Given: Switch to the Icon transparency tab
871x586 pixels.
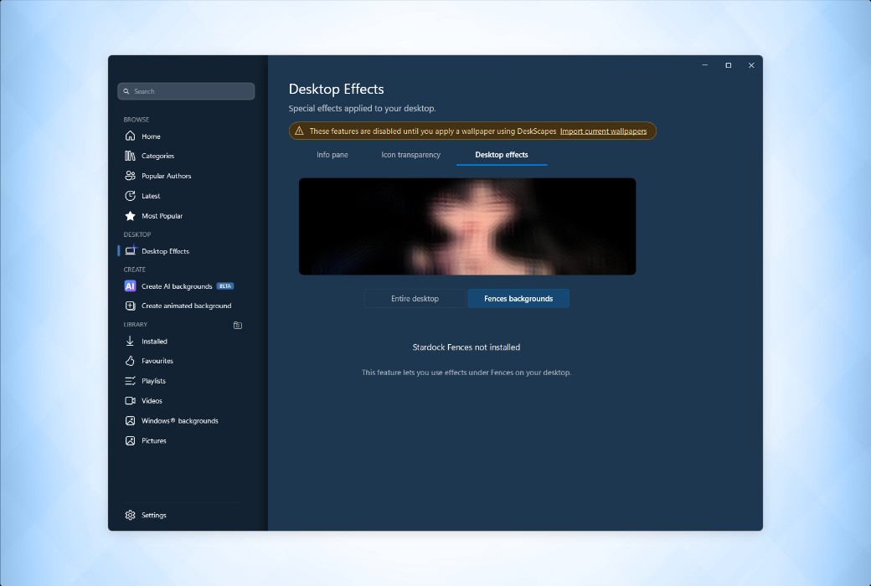Looking at the screenshot, I should tap(410, 155).
